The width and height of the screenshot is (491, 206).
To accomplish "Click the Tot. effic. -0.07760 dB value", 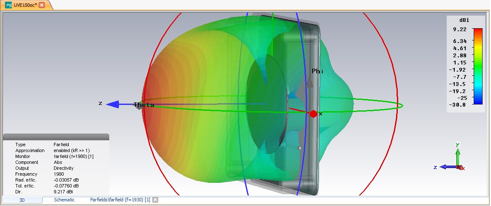I will click(x=66, y=186).
